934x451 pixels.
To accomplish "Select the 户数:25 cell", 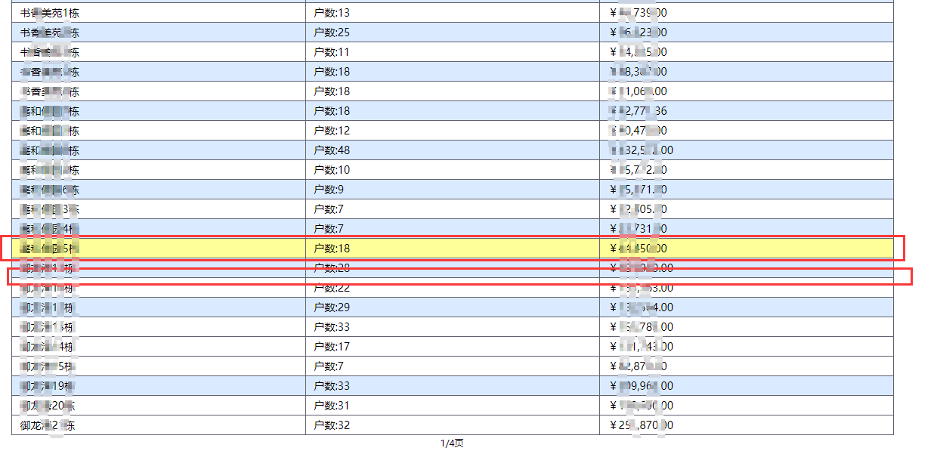I will coord(453,32).
